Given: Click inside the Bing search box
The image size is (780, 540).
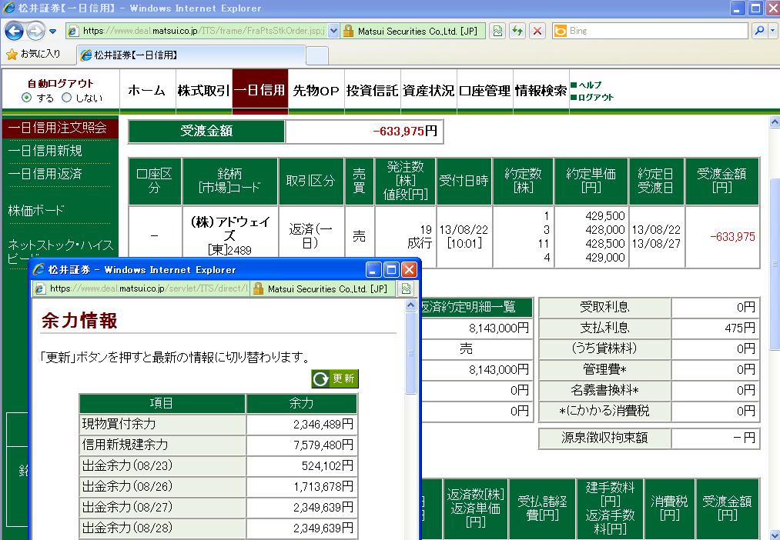Looking at the screenshot, I should [654, 32].
